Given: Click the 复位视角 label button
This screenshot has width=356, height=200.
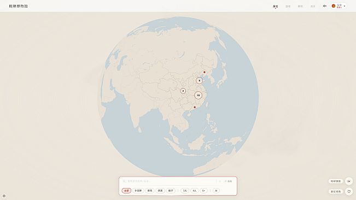Looking at the screenshot, I should pyautogui.click(x=336, y=192).
